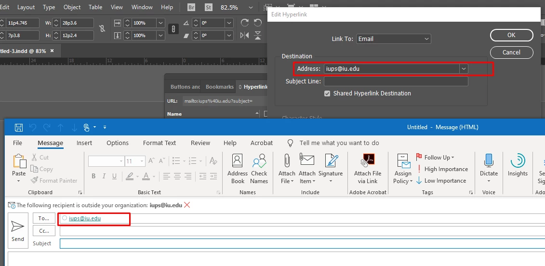Clear all formatting icon
Image resolution: width=545 pixels, height=266 pixels.
(213, 161)
